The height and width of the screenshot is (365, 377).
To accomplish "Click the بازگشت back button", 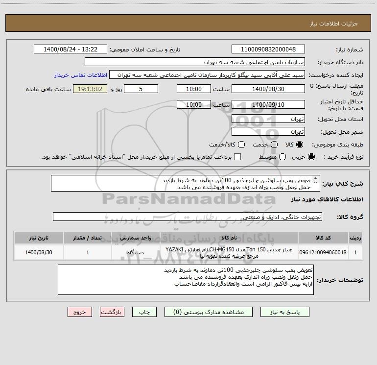I will pos(112,312).
